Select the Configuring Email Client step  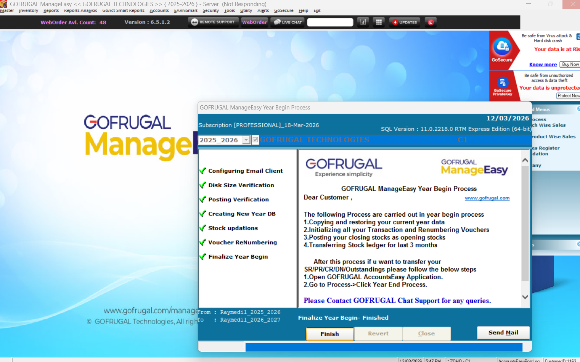(x=246, y=171)
